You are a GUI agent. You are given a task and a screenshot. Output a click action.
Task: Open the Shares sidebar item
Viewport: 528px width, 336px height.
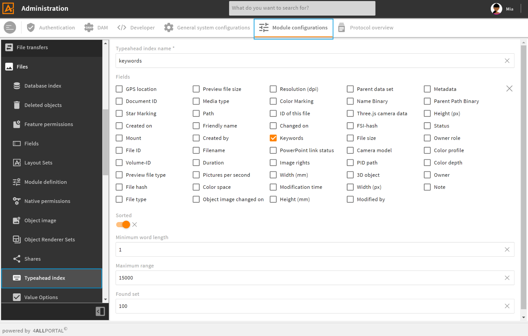coord(32,259)
